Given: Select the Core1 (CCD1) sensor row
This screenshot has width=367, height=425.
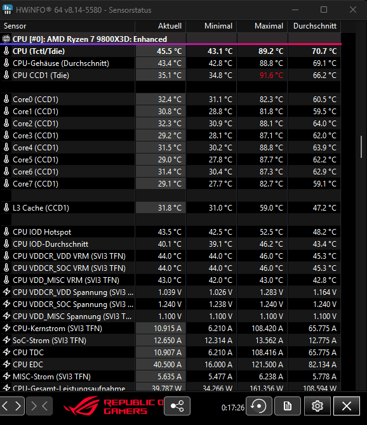Looking at the screenshot, I should pos(170,112).
